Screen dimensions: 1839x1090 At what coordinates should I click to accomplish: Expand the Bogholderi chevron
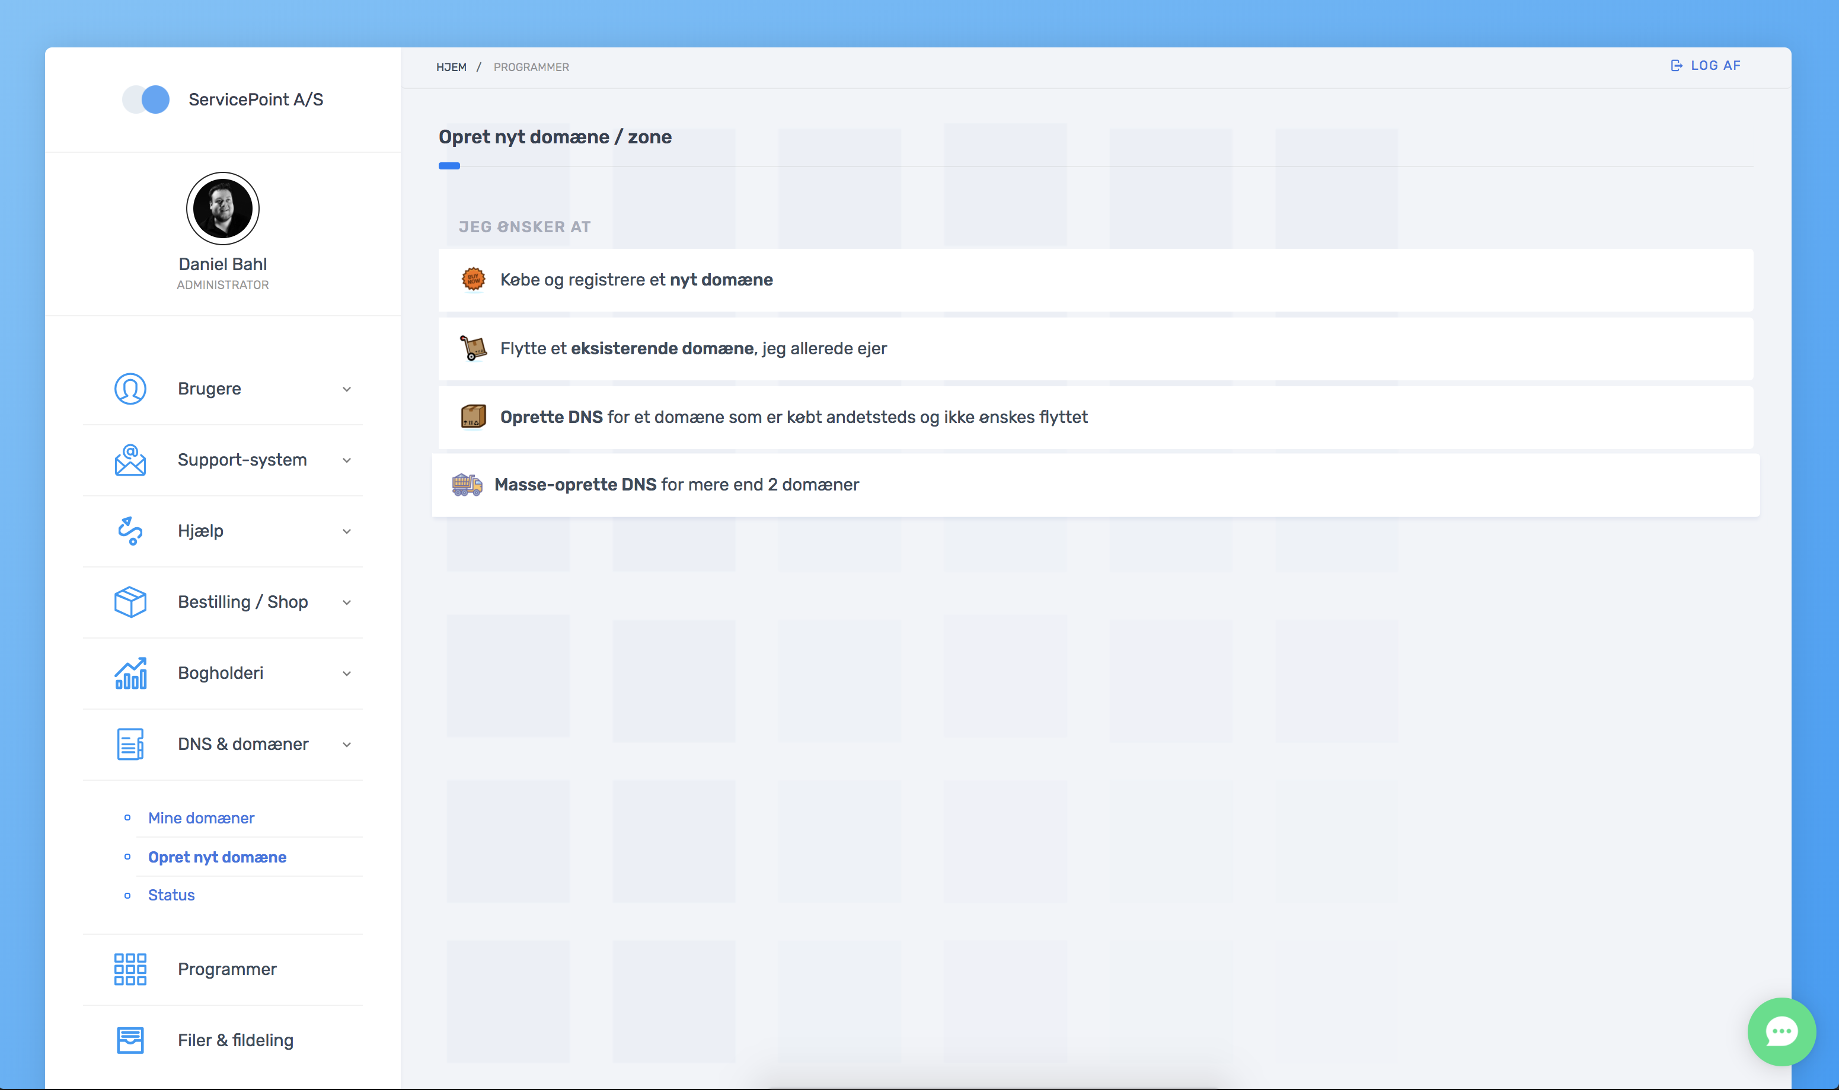[346, 674]
